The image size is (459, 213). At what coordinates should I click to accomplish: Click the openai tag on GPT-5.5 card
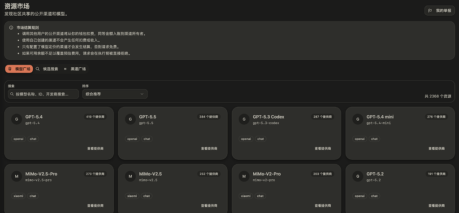tap(132, 139)
